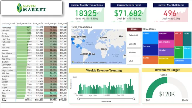Select the Beverly Hills treemap tile
192x108 pixels.
tap(179, 52)
